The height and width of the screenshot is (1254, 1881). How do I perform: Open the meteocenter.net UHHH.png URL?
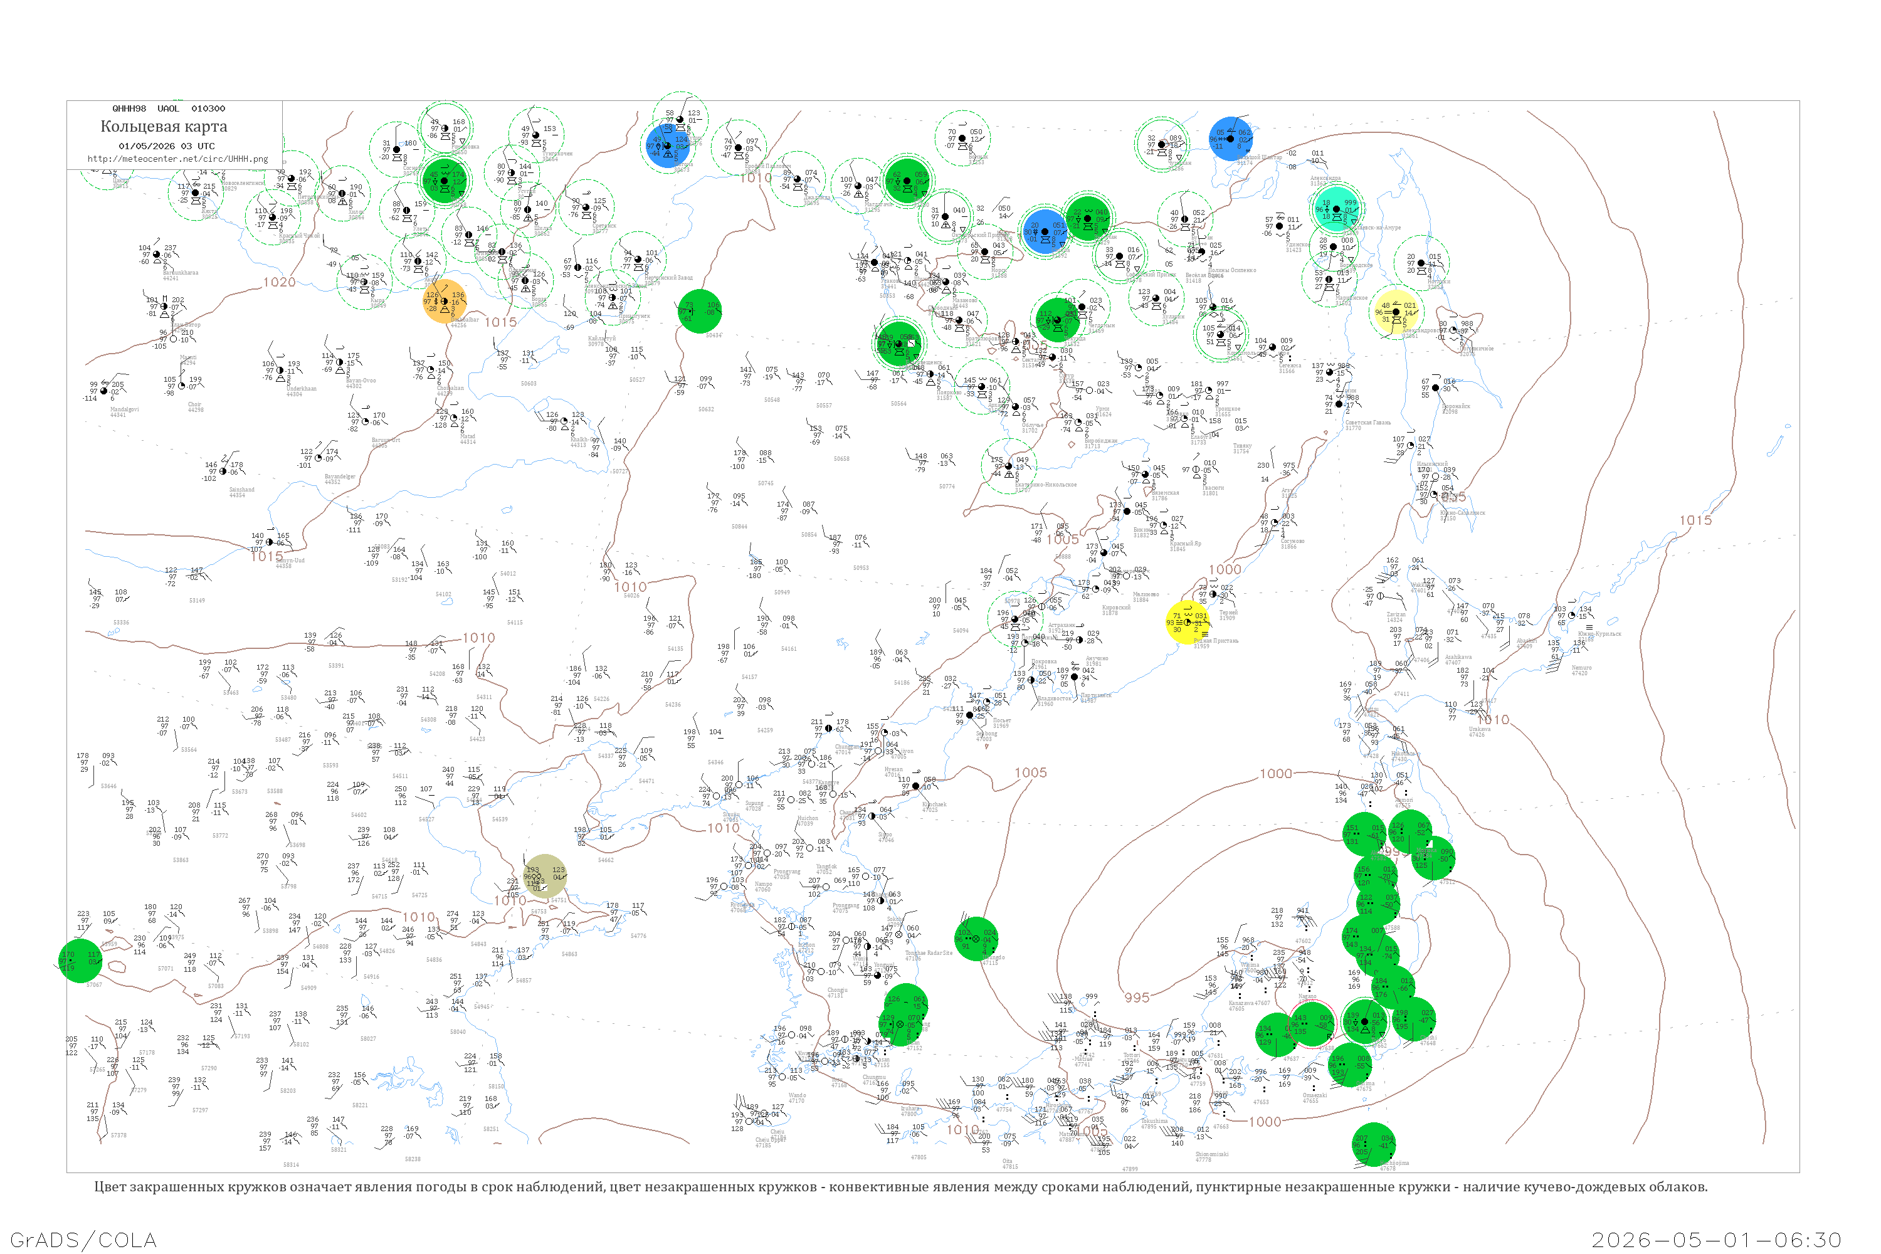(x=177, y=159)
